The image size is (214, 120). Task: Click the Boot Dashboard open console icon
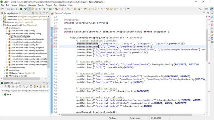(20, 87)
